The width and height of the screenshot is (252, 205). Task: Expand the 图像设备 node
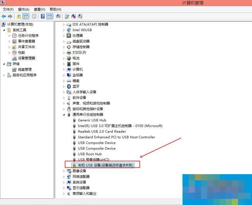64,171
